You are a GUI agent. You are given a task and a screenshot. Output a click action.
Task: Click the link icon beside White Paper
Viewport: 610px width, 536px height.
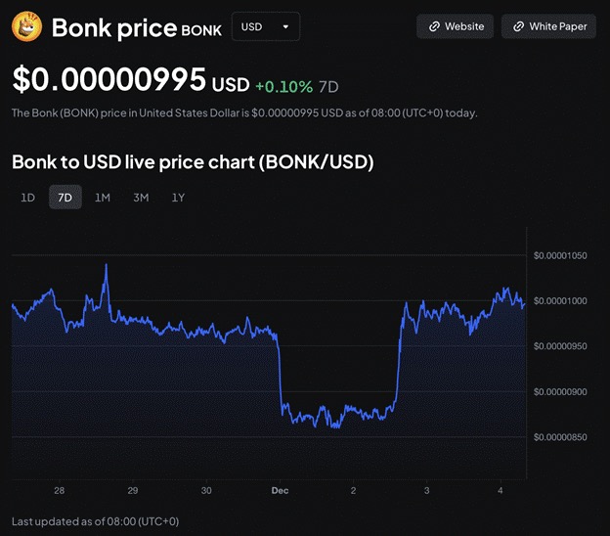click(x=519, y=26)
